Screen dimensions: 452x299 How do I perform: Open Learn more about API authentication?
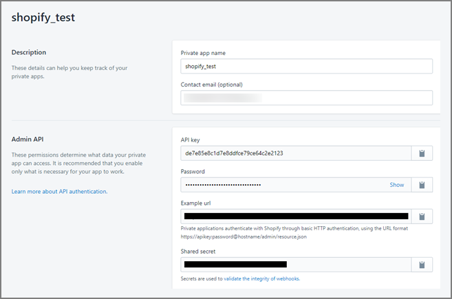[59, 191]
